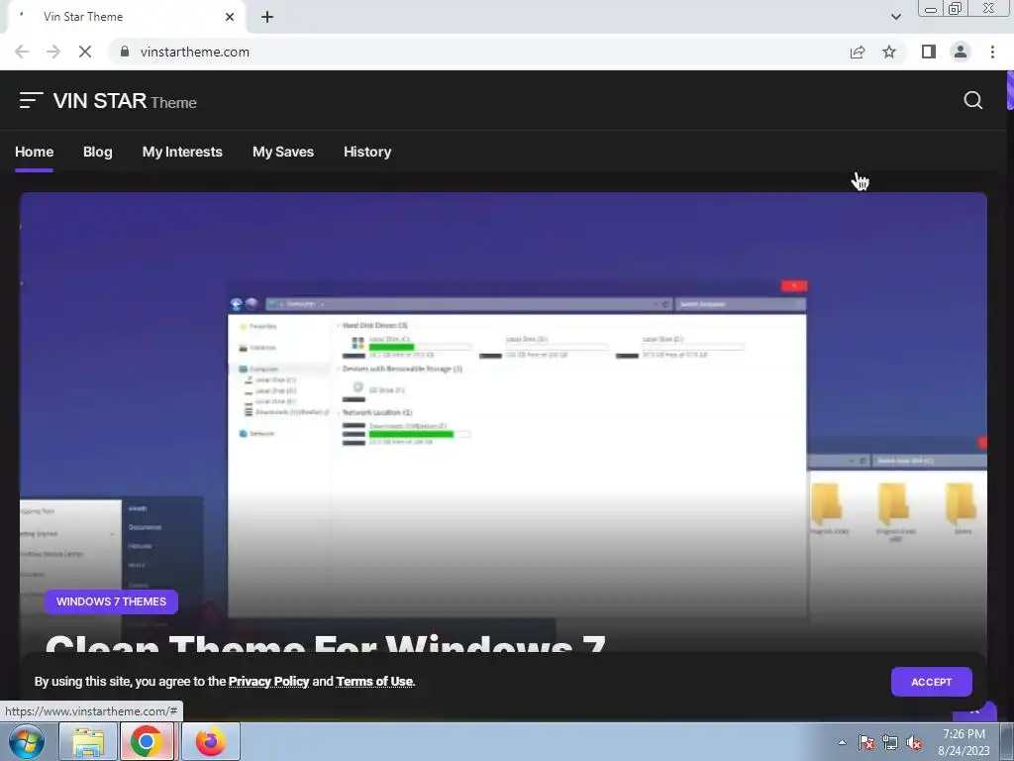Go to the Blog tab

tap(98, 152)
